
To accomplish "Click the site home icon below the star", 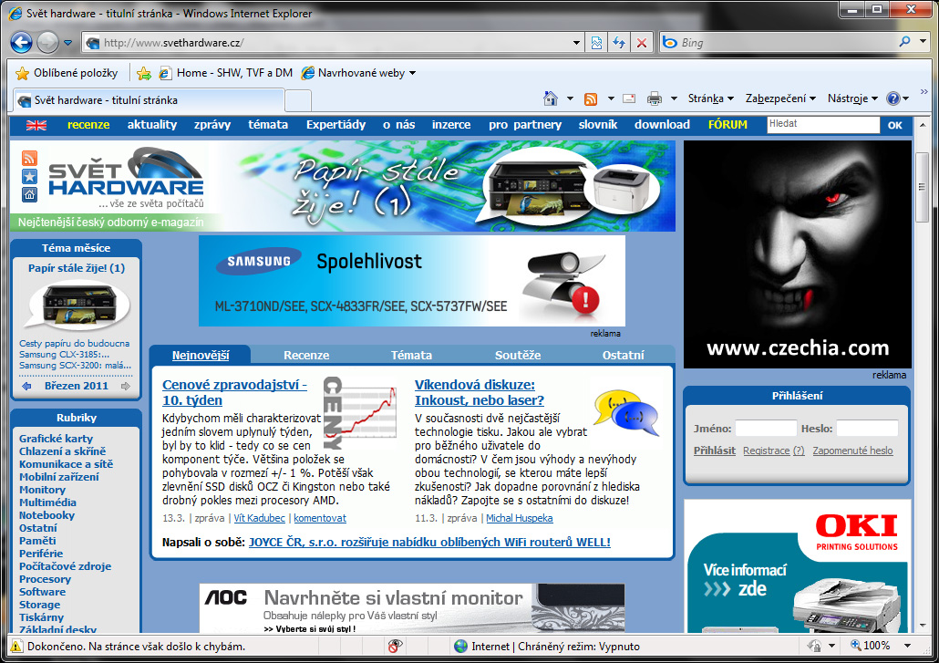I will click(x=29, y=195).
